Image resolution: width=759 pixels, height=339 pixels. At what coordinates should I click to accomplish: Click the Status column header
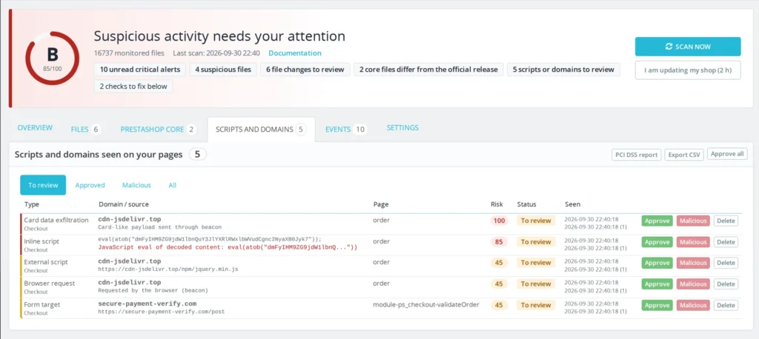(527, 204)
